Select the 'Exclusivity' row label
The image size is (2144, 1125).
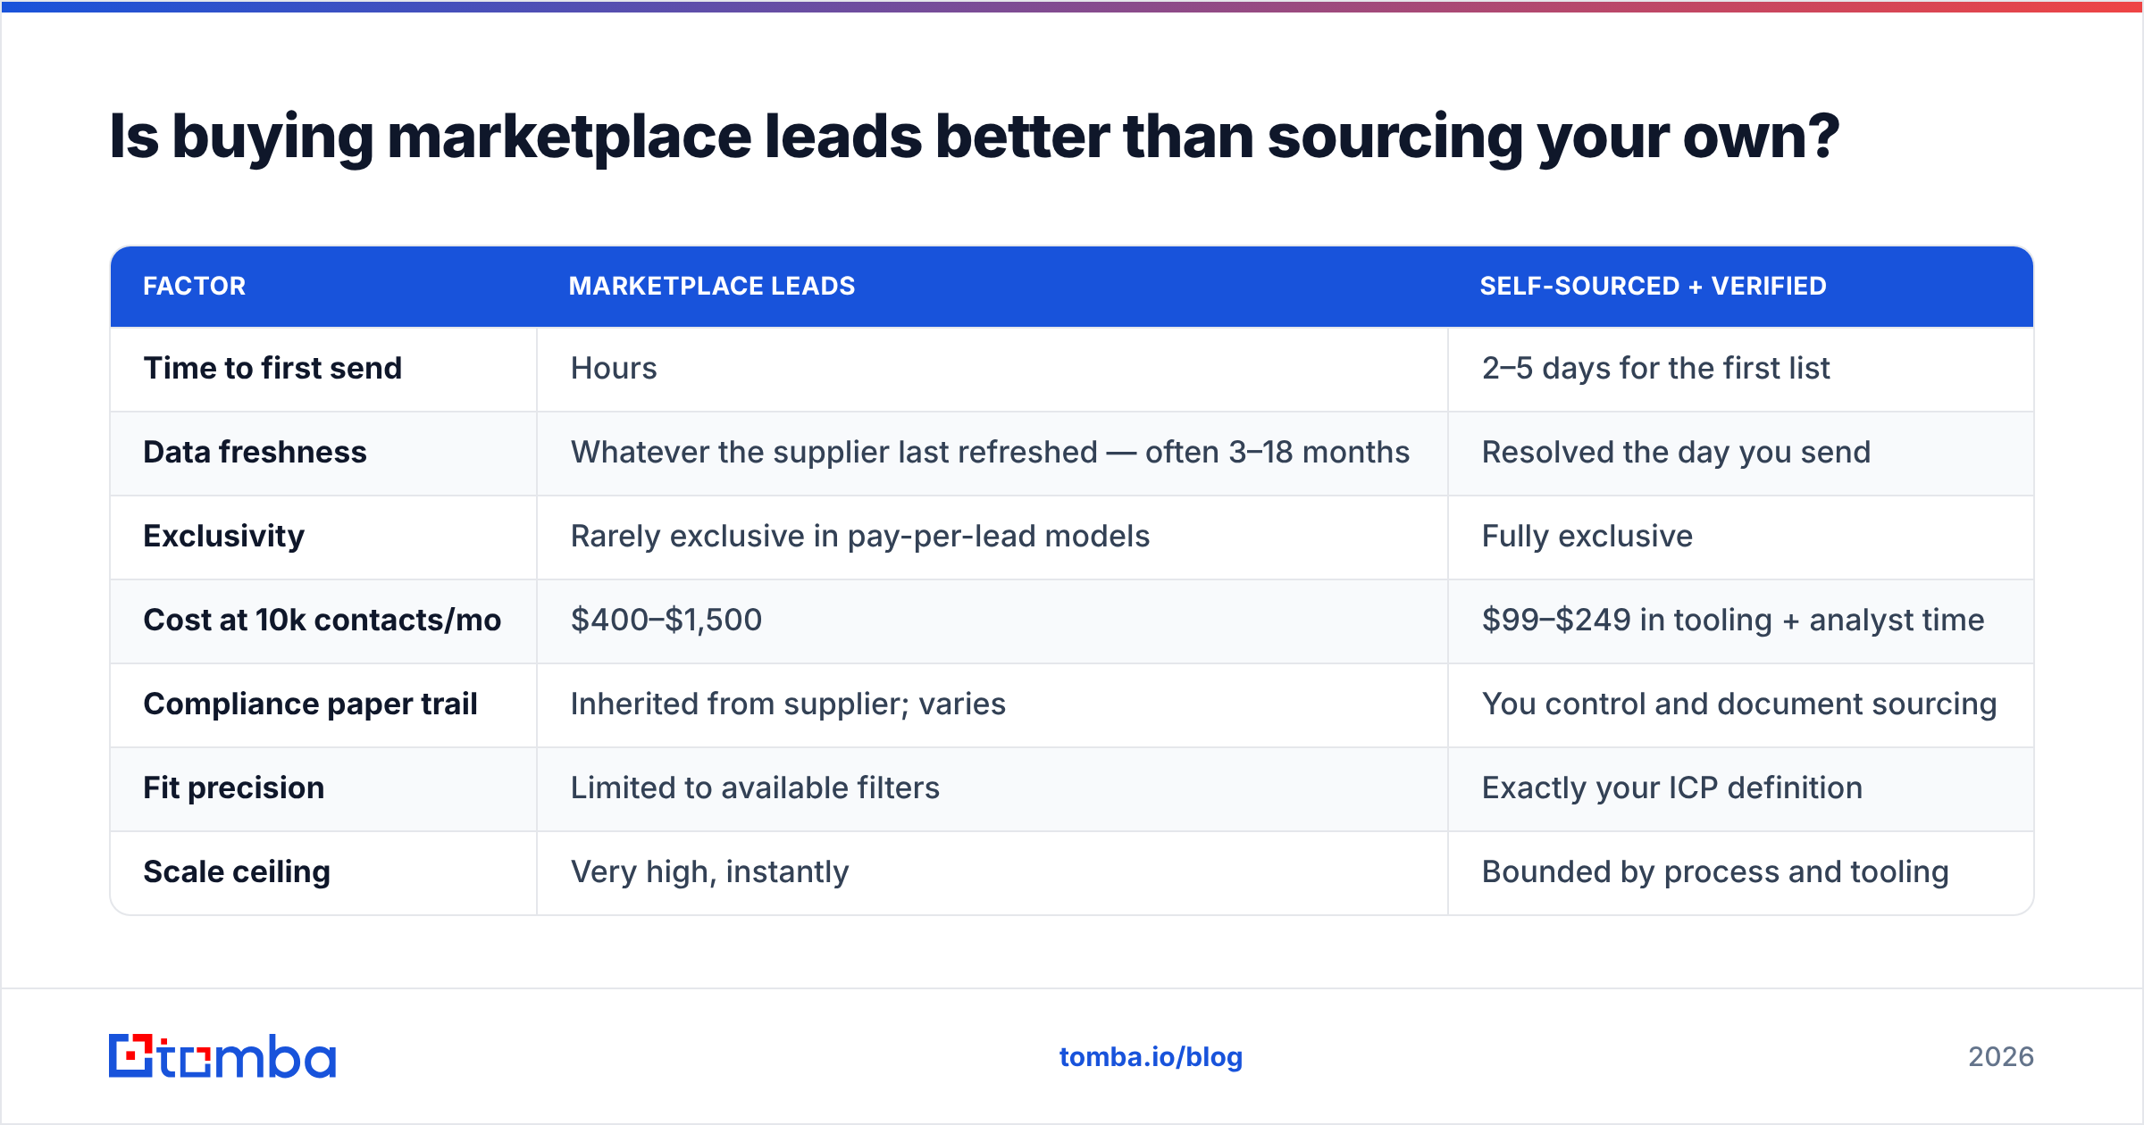[223, 536]
